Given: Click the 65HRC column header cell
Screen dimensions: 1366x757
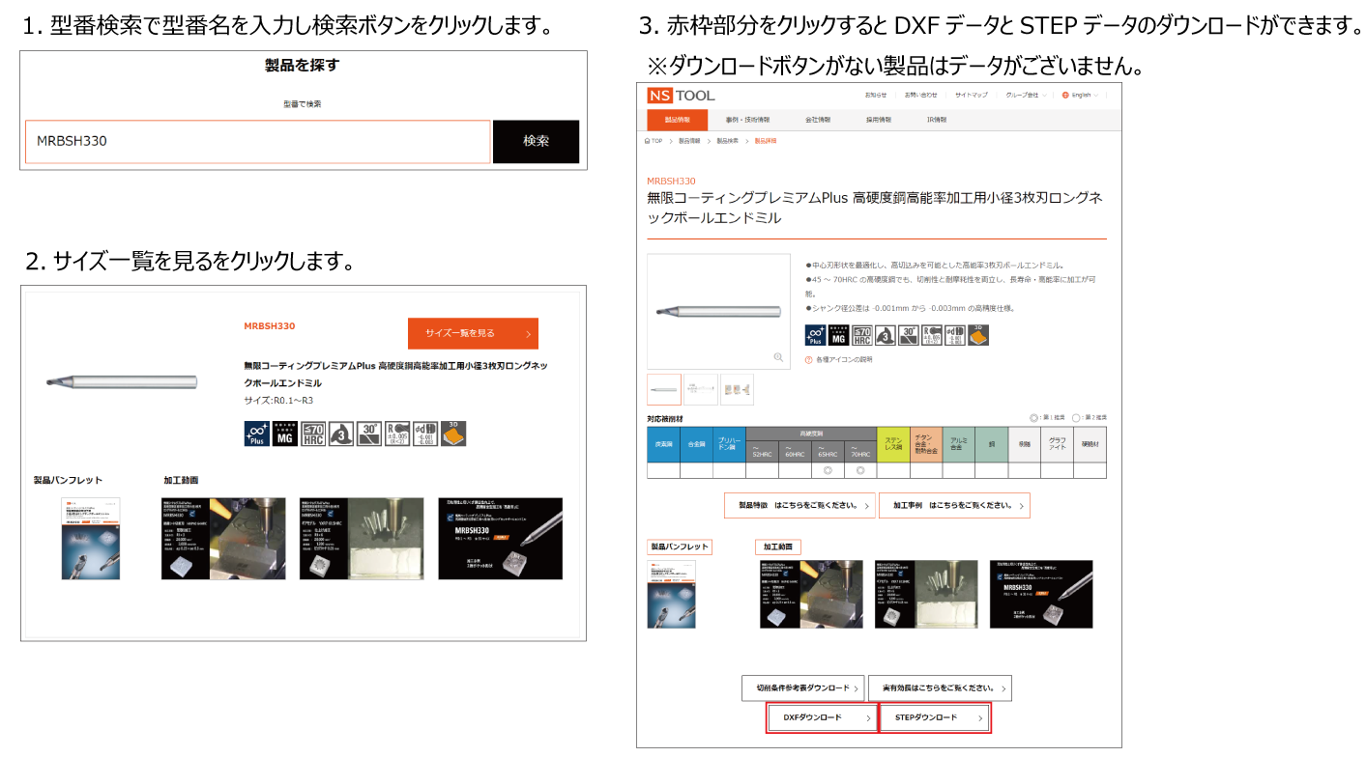Looking at the screenshot, I should [828, 453].
